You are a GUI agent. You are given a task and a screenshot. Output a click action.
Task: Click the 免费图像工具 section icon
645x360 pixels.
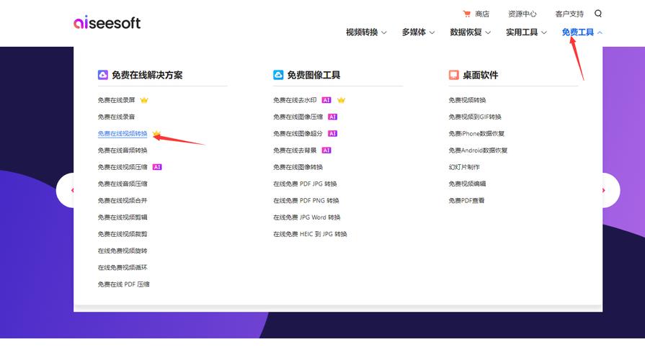pos(278,75)
